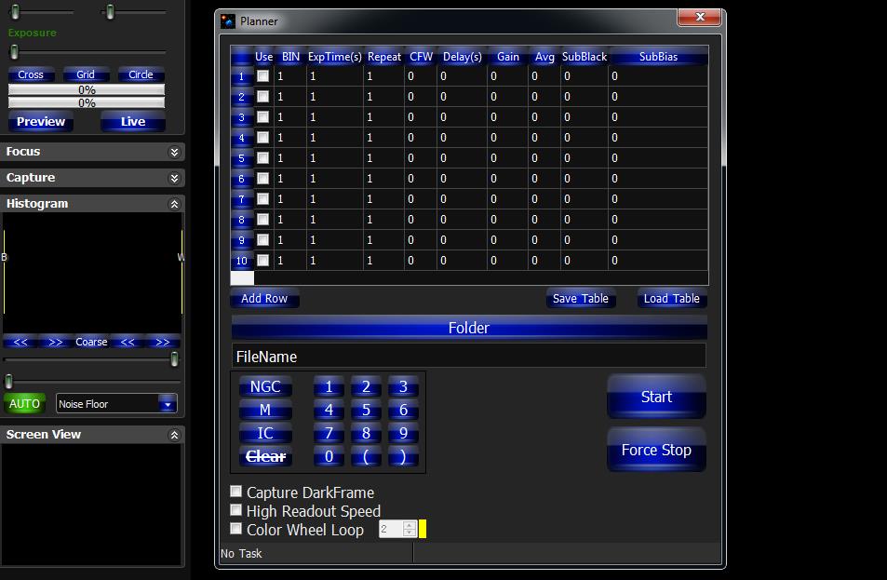Click the close parenthesis keypad key
The width and height of the screenshot is (887, 580).
(403, 456)
